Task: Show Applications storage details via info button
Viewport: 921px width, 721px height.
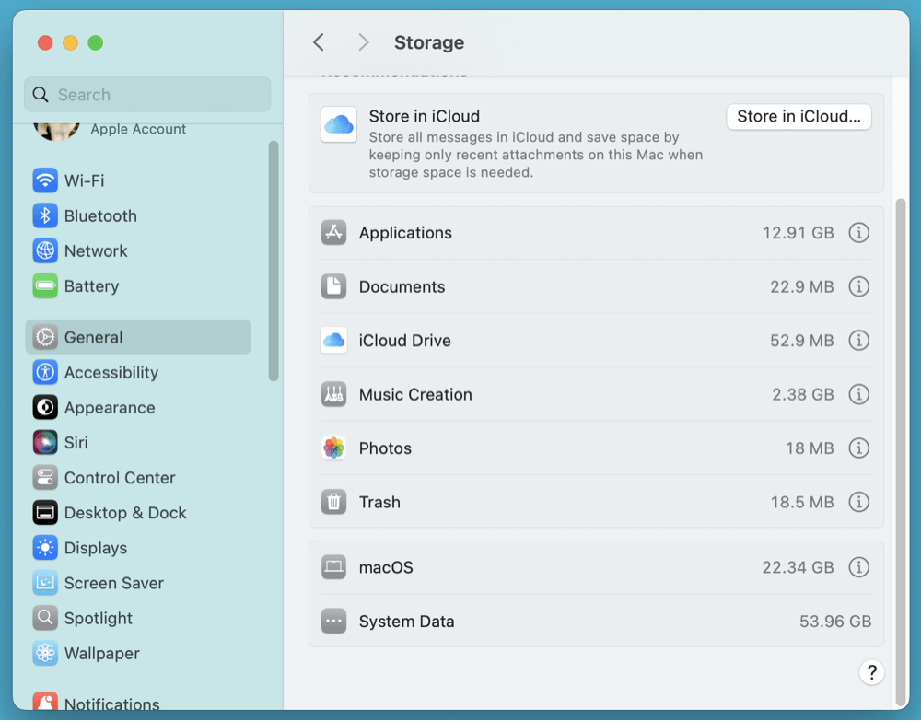Action: pos(858,233)
